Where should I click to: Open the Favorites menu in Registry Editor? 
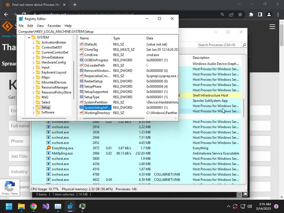point(54,26)
